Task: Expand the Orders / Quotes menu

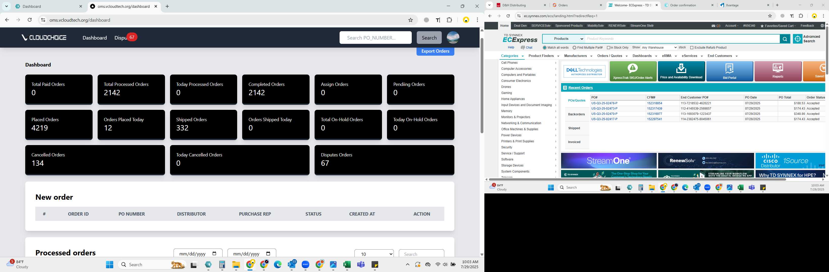Action: coord(612,56)
